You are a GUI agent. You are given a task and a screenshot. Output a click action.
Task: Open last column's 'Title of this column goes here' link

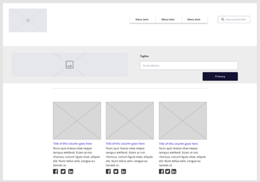(x=178, y=143)
